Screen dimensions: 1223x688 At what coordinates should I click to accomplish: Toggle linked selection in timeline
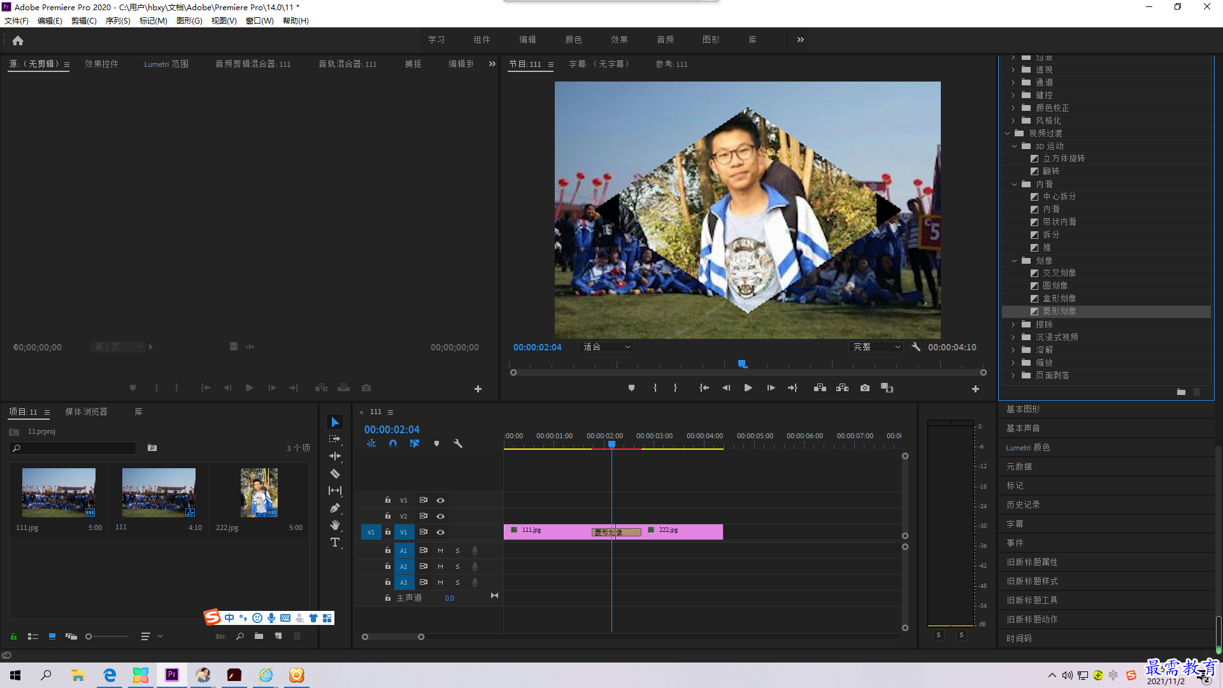click(415, 443)
